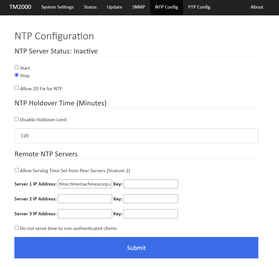Click the 'NTP Configuration' title
The height and width of the screenshot is (267, 279).
tap(54, 36)
